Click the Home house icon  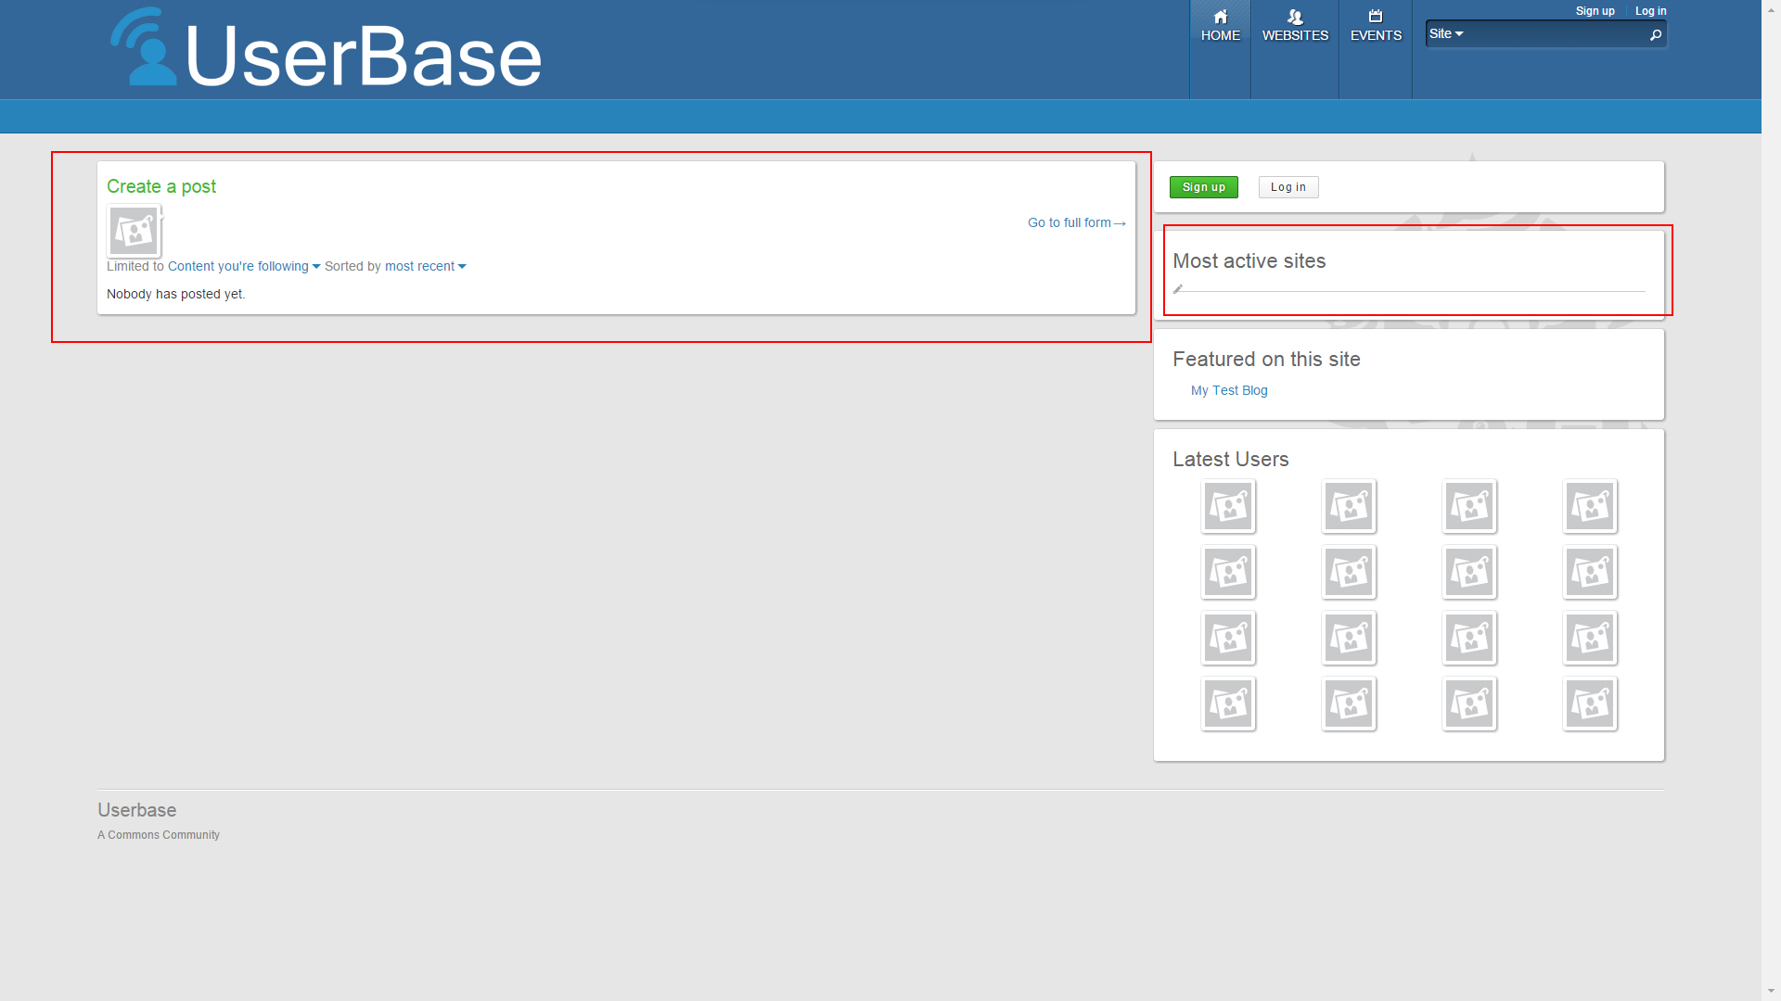[1220, 17]
